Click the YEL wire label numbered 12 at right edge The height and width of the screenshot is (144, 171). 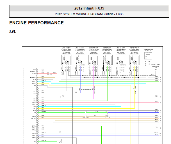click(156, 127)
